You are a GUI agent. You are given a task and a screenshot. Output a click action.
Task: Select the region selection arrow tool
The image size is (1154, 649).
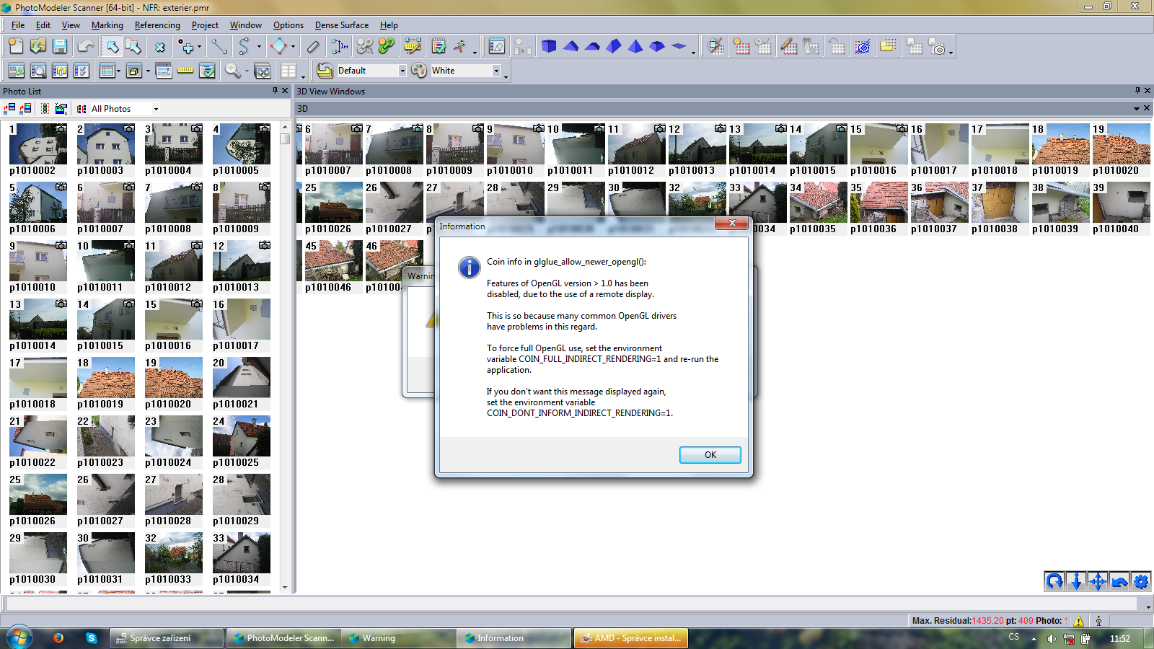133,47
